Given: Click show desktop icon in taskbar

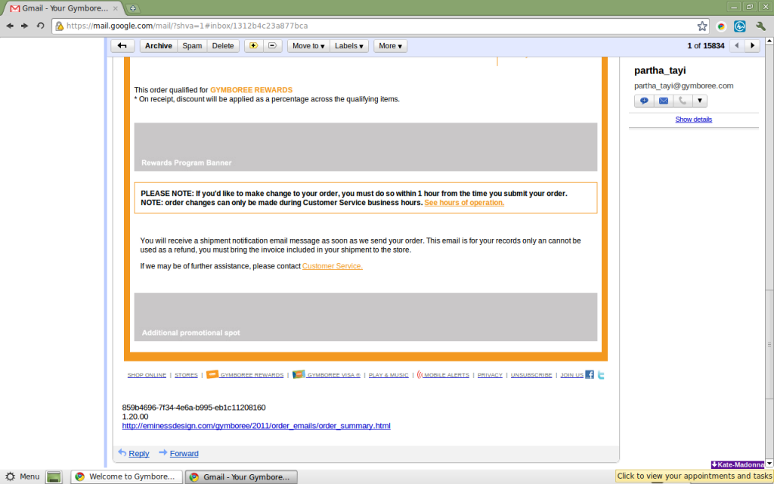Looking at the screenshot, I should pos(54,476).
